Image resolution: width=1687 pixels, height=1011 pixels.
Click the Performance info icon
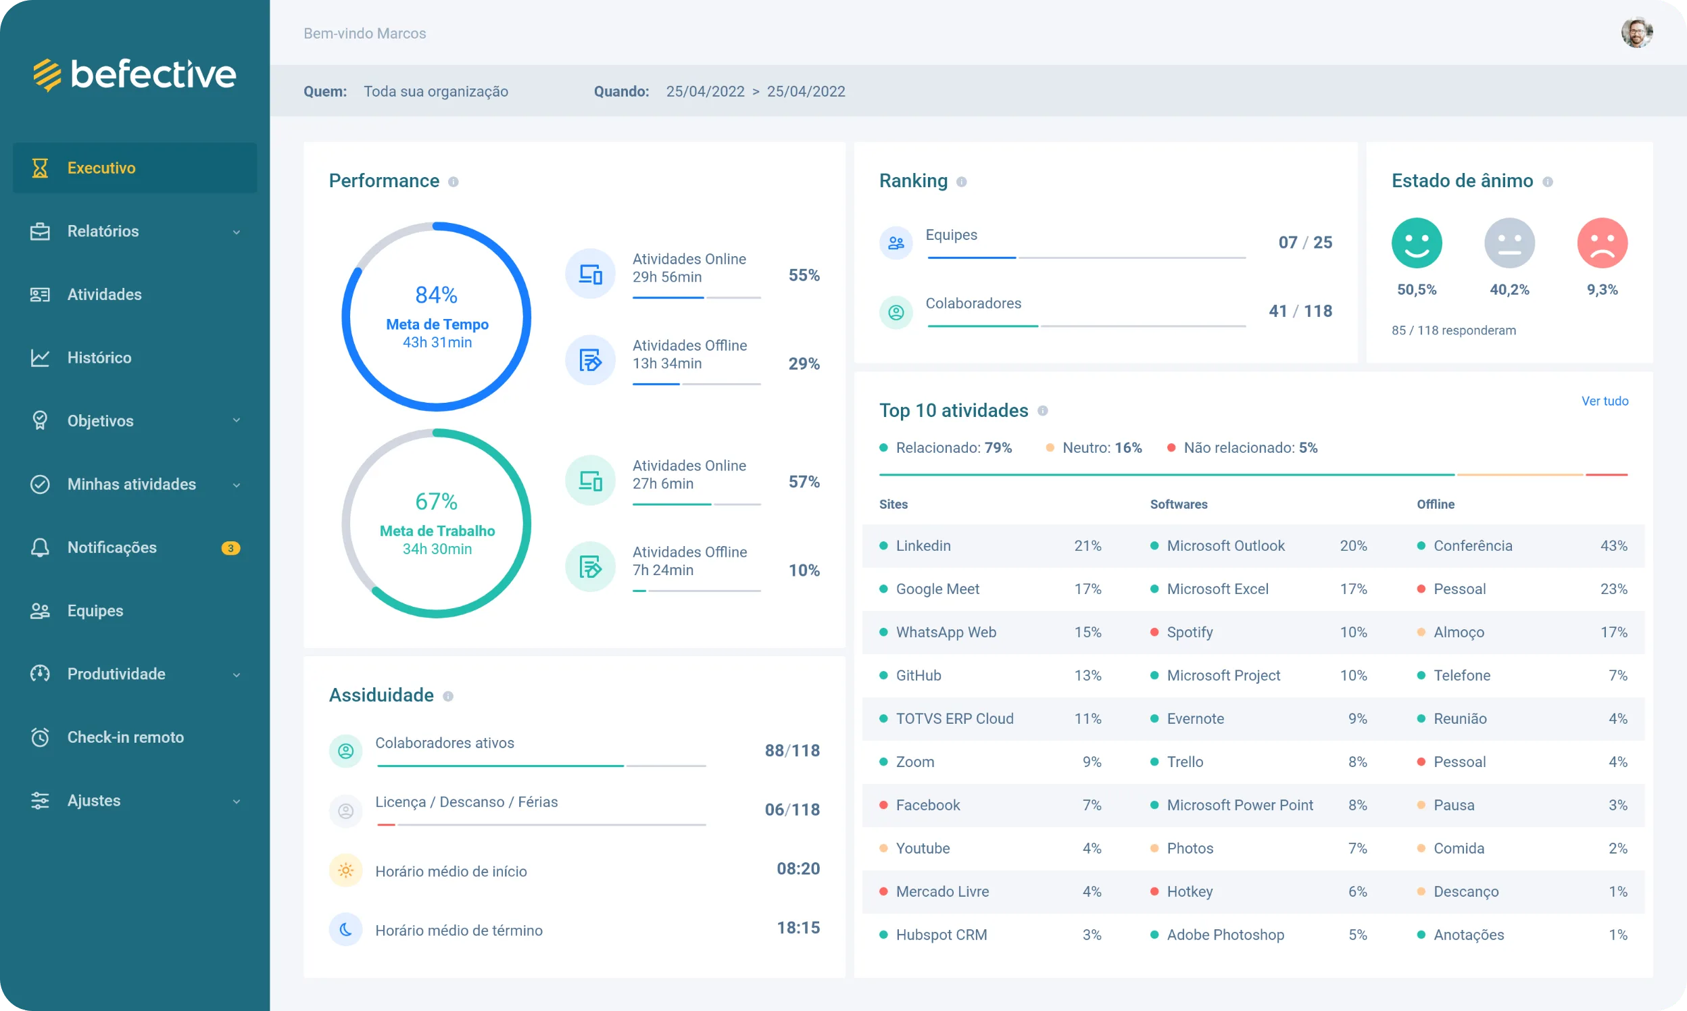click(x=453, y=182)
